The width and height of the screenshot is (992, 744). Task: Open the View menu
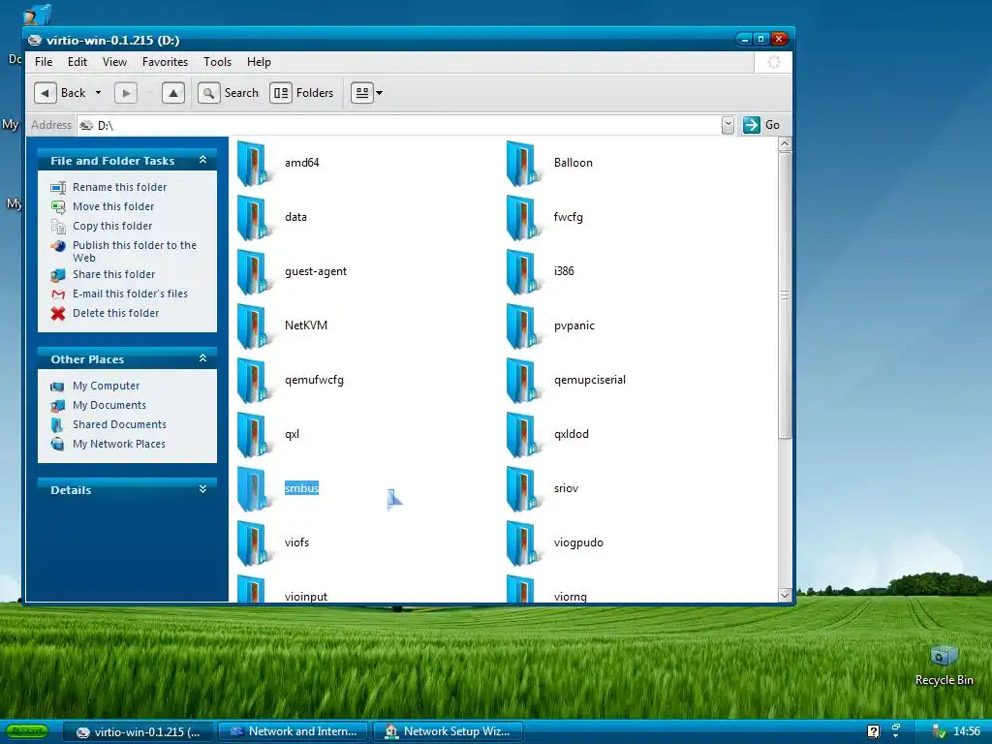(x=114, y=62)
